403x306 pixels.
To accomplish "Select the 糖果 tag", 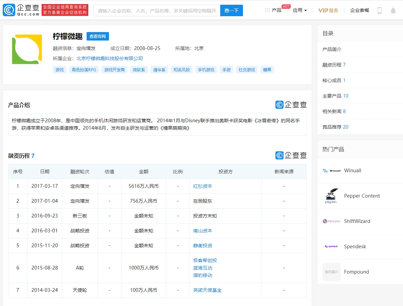I will pyautogui.click(x=267, y=70).
